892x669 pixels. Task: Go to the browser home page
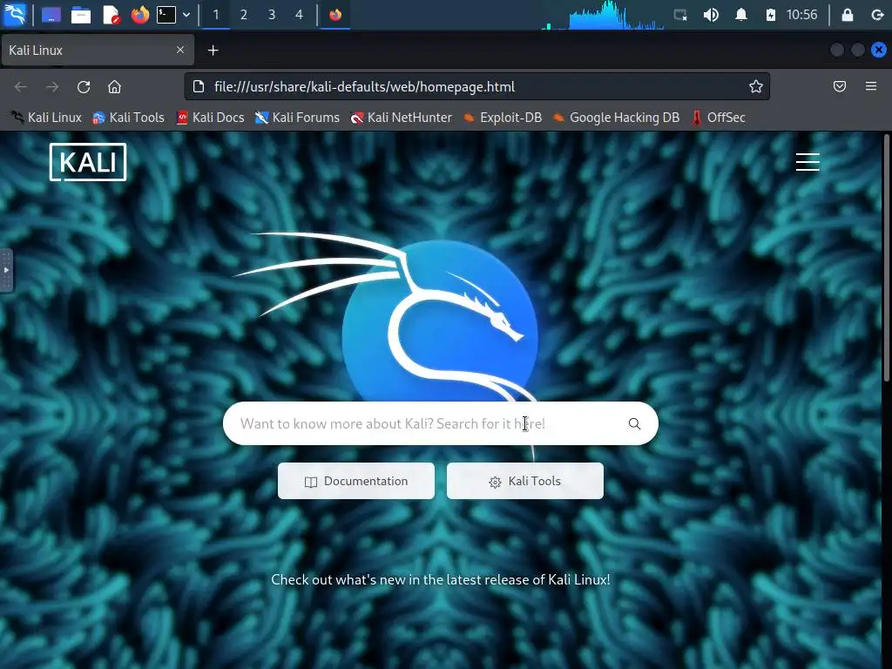pos(114,87)
